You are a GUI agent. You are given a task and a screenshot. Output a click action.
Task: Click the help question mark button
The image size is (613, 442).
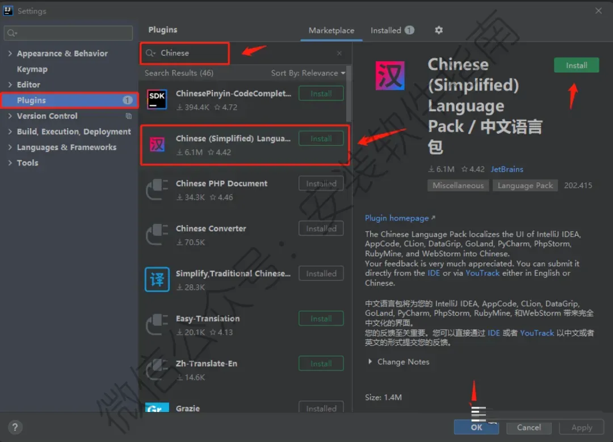coord(15,427)
